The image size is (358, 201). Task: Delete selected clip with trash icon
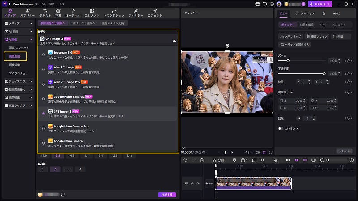tap(202, 160)
